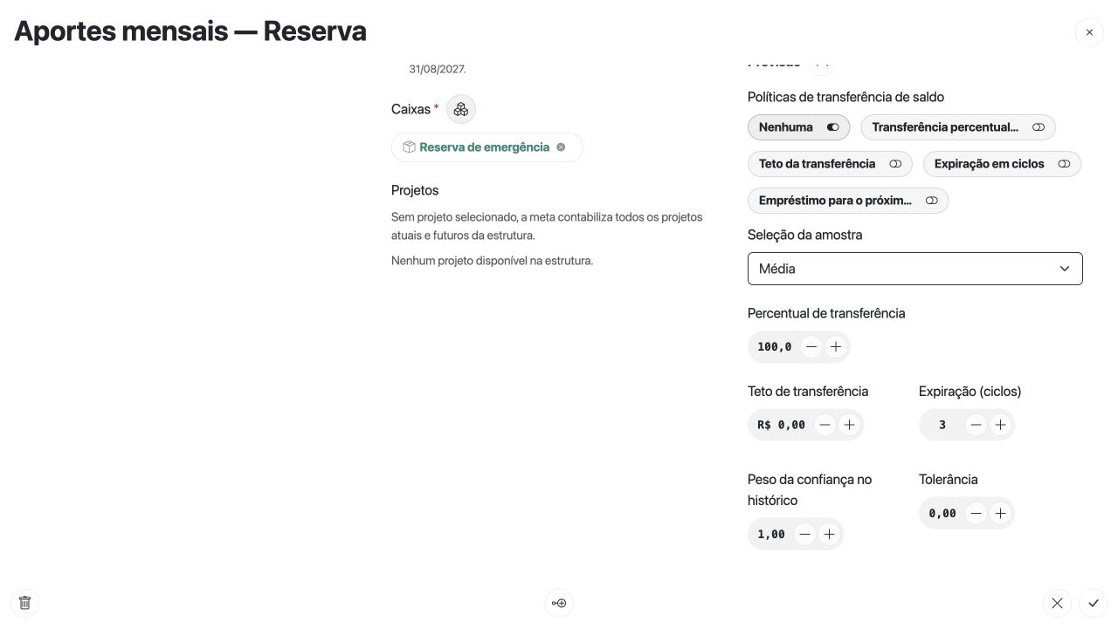Click the Reserva de emergência chip label

pos(484,147)
